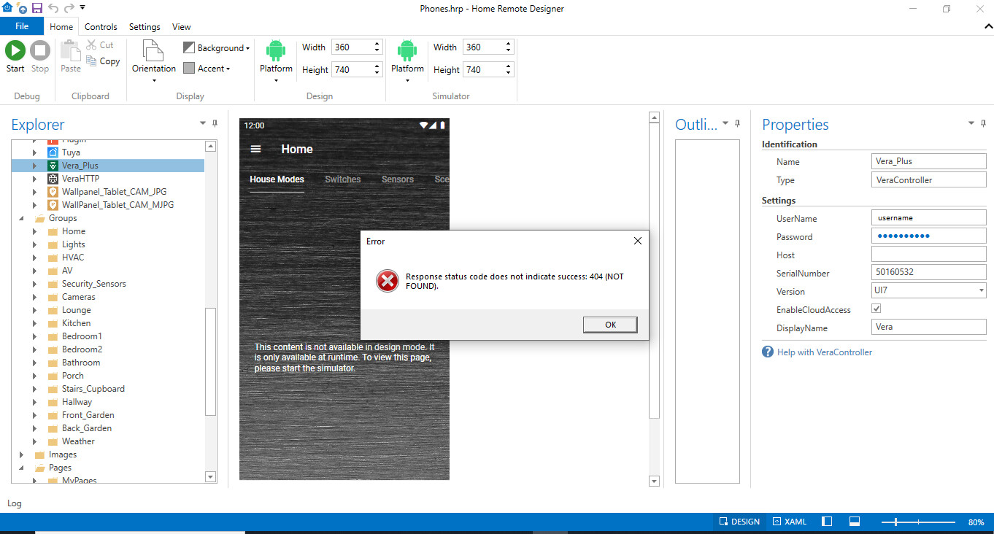Click the Save icon in title bar
This screenshot has width=994, height=534.
[36, 8]
